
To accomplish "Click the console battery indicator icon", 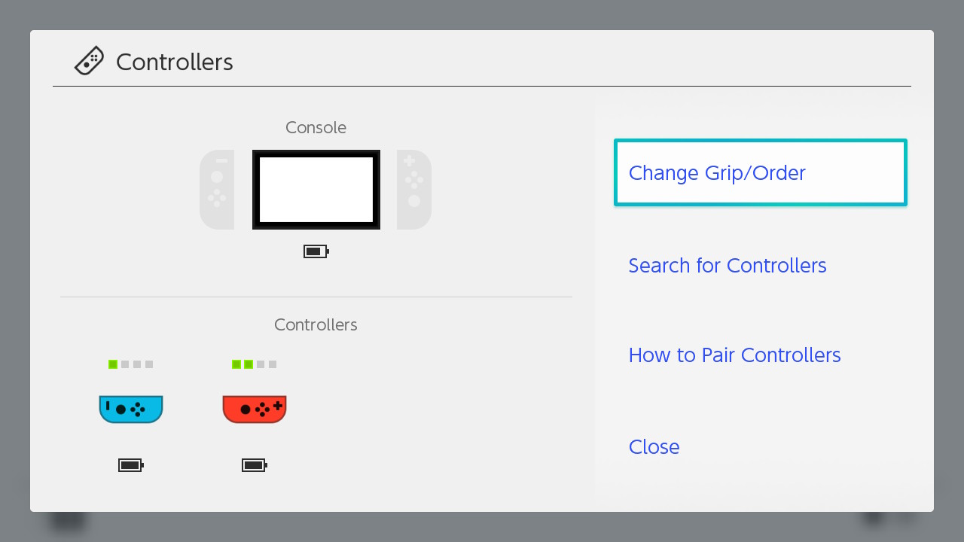I will coord(316,251).
